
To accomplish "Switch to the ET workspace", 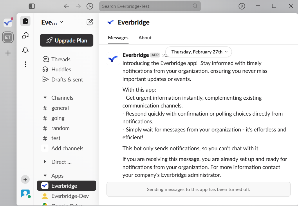I will tap(8, 37).
